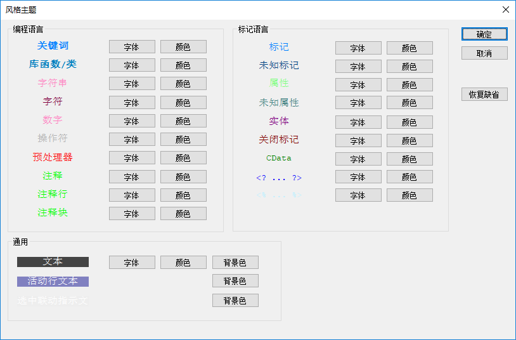
Task: Change 字体 of 字符串 row
Action: click(132, 84)
